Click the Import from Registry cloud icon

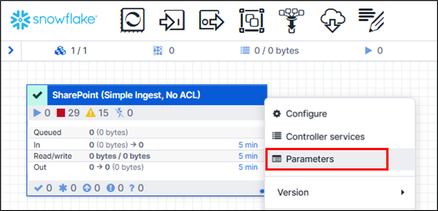tap(332, 20)
